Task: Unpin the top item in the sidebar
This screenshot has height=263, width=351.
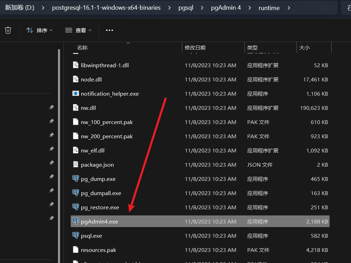Action: point(51,107)
